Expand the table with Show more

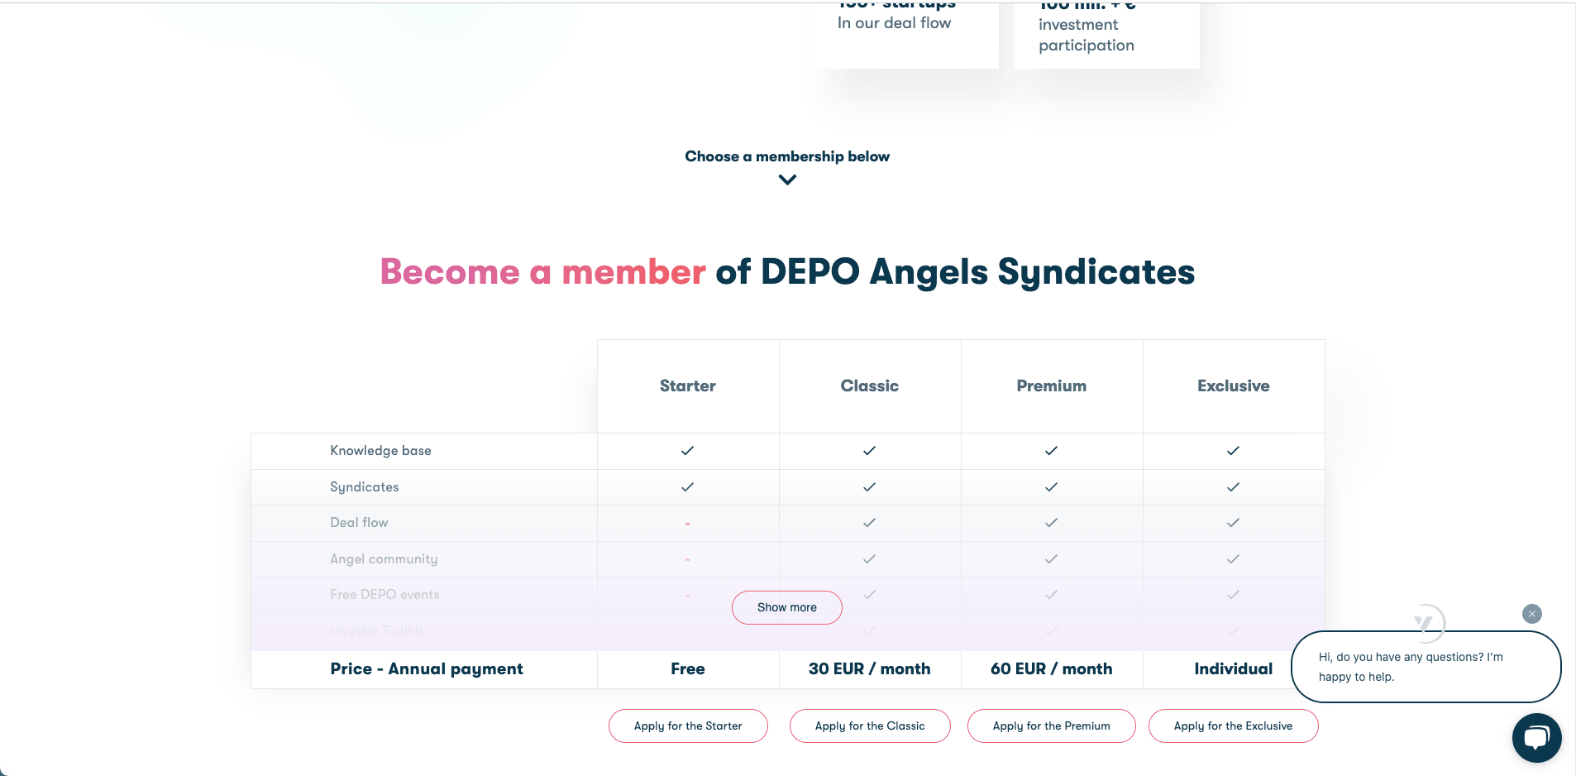[x=786, y=607]
